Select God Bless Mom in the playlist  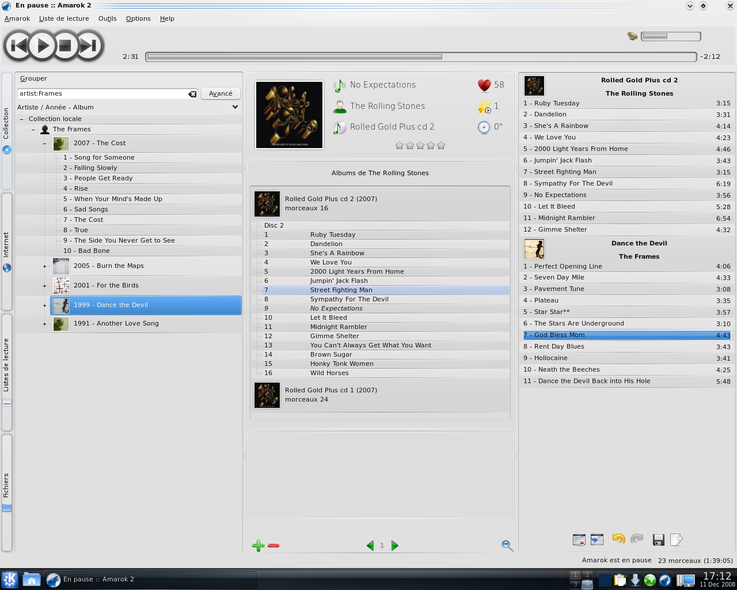627,335
